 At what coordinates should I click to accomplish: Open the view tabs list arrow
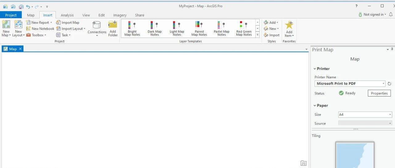[x=306, y=49]
